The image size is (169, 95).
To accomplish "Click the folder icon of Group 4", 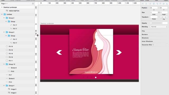I will pos(7,85).
